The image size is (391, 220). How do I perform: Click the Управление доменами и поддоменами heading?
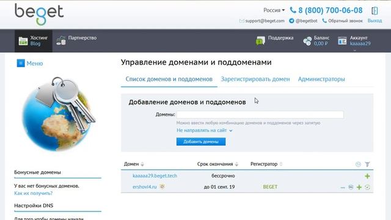point(196,62)
